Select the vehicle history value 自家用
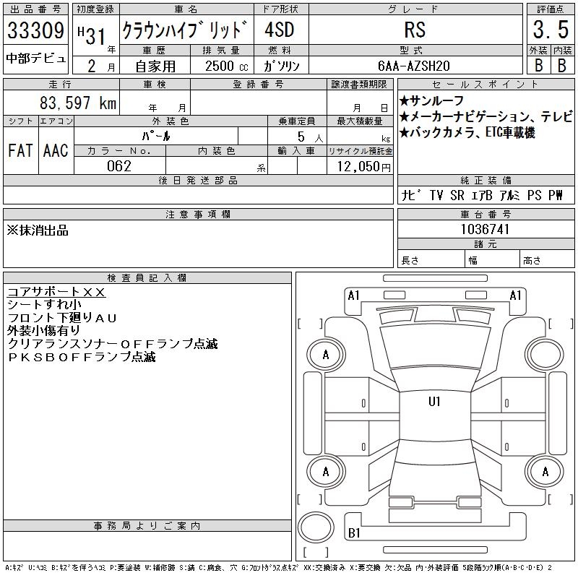578x578 pixels. pyautogui.click(x=155, y=66)
